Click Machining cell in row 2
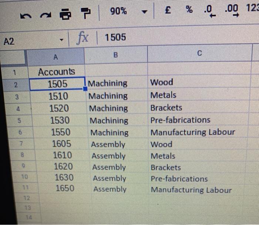The height and width of the screenshot is (225, 259). pyautogui.click(x=117, y=83)
